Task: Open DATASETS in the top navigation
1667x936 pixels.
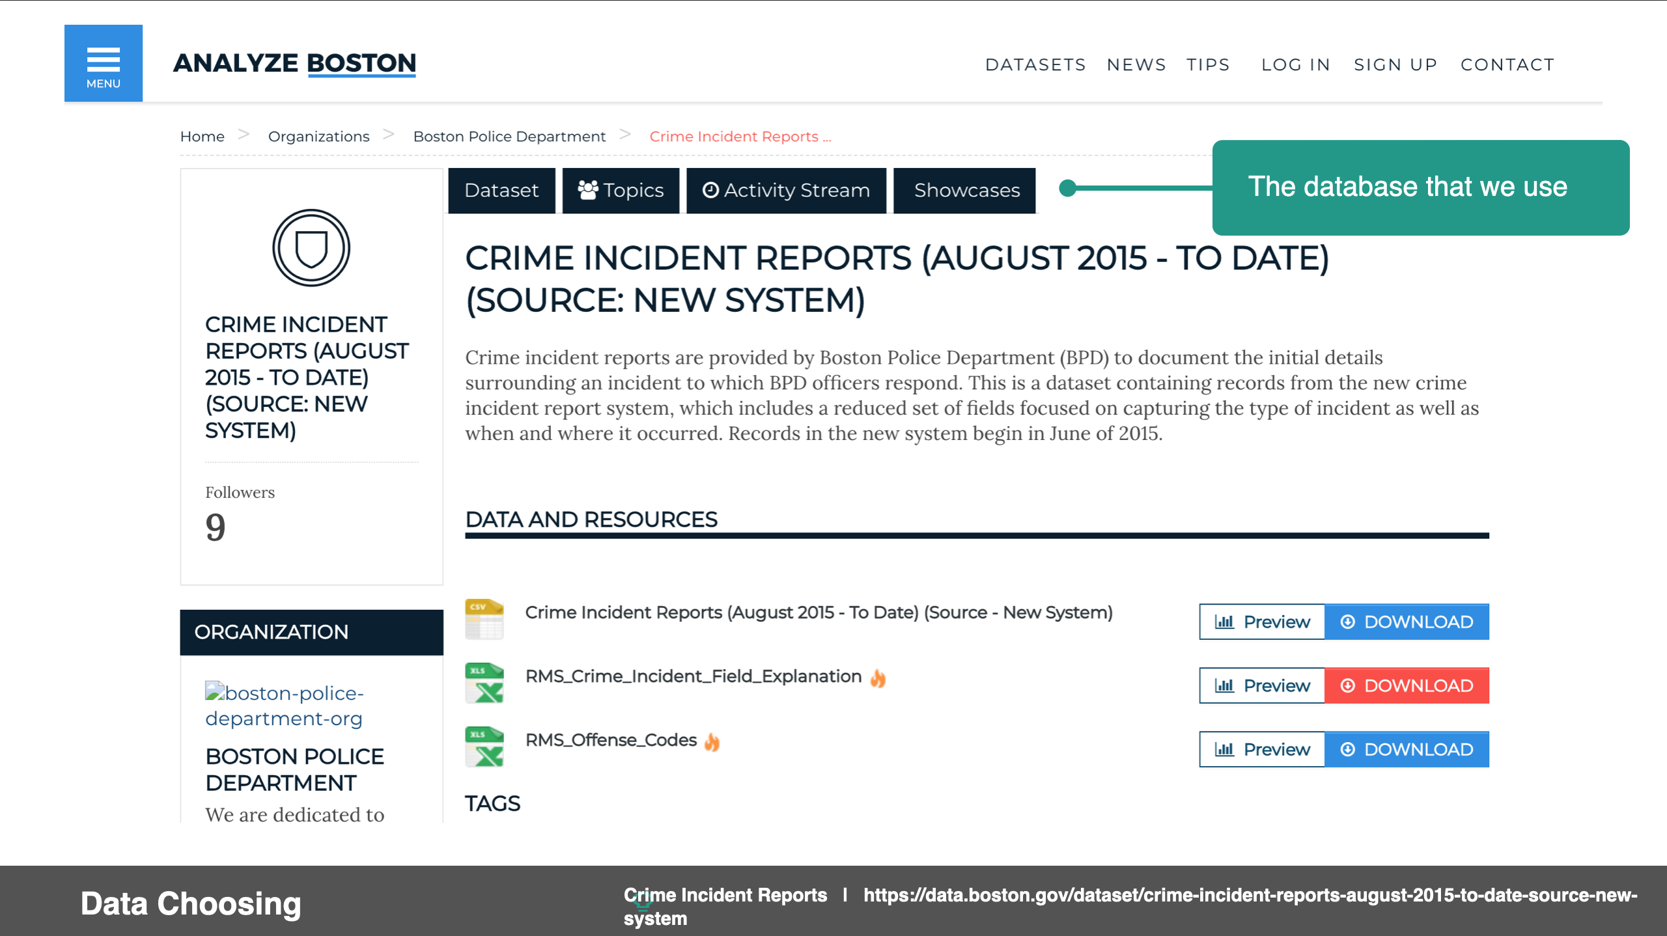Action: pyautogui.click(x=1035, y=64)
